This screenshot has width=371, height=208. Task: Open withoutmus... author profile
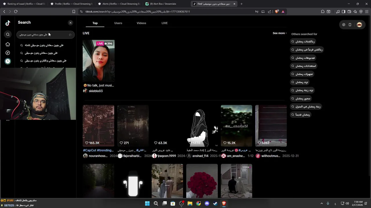tap(271, 156)
